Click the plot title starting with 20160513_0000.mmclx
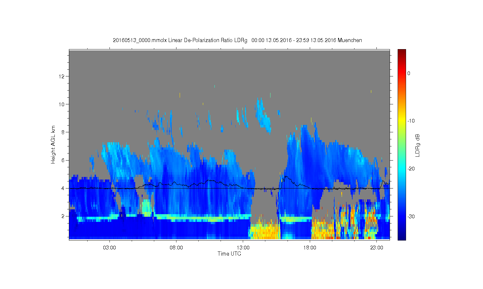The height and width of the screenshot is (289, 483). tap(237, 40)
